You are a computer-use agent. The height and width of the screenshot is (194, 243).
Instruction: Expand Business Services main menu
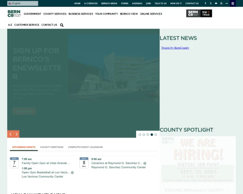tap(81, 14)
